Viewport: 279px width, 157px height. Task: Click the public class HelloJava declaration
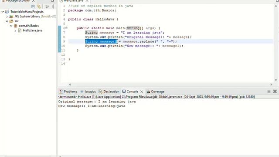[x=93, y=19]
